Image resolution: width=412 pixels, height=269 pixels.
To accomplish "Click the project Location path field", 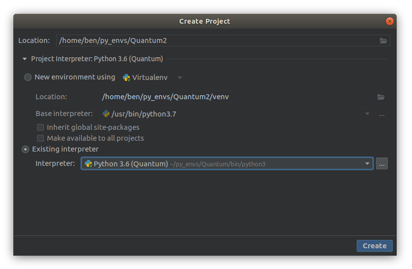I will click(216, 40).
